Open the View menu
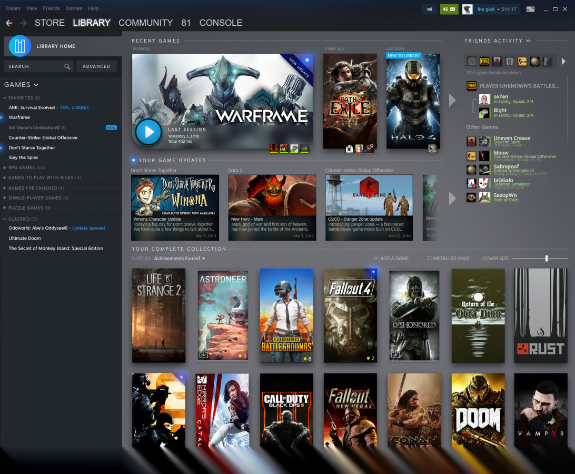The image size is (575, 474). coord(32,8)
